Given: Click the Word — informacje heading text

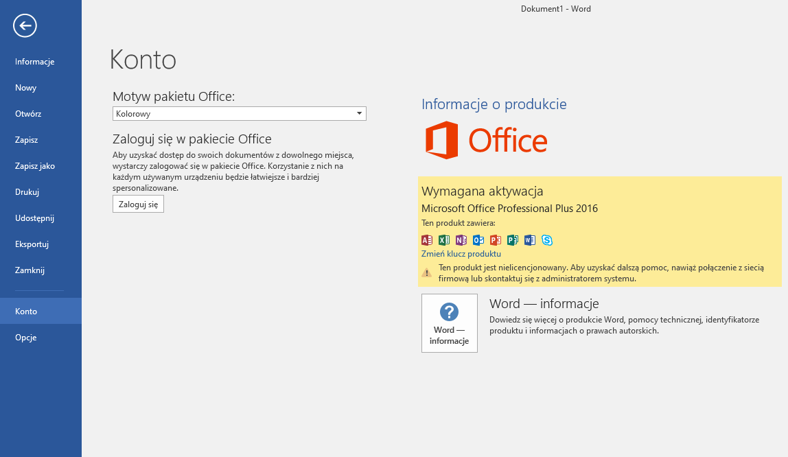Looking at the screenshot, I should point(544,304).
